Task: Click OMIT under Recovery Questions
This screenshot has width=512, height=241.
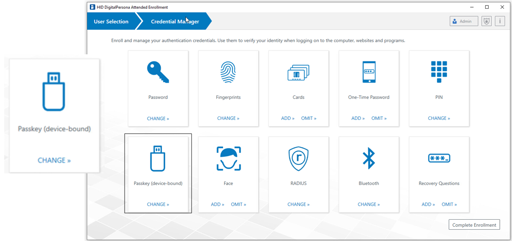Action: [x=449, y=204]
